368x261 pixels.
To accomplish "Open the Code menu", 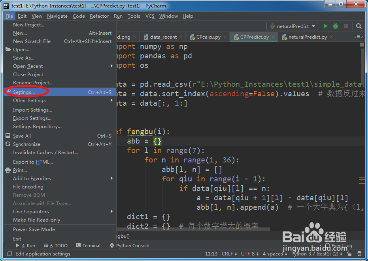I will coord(79,16).
